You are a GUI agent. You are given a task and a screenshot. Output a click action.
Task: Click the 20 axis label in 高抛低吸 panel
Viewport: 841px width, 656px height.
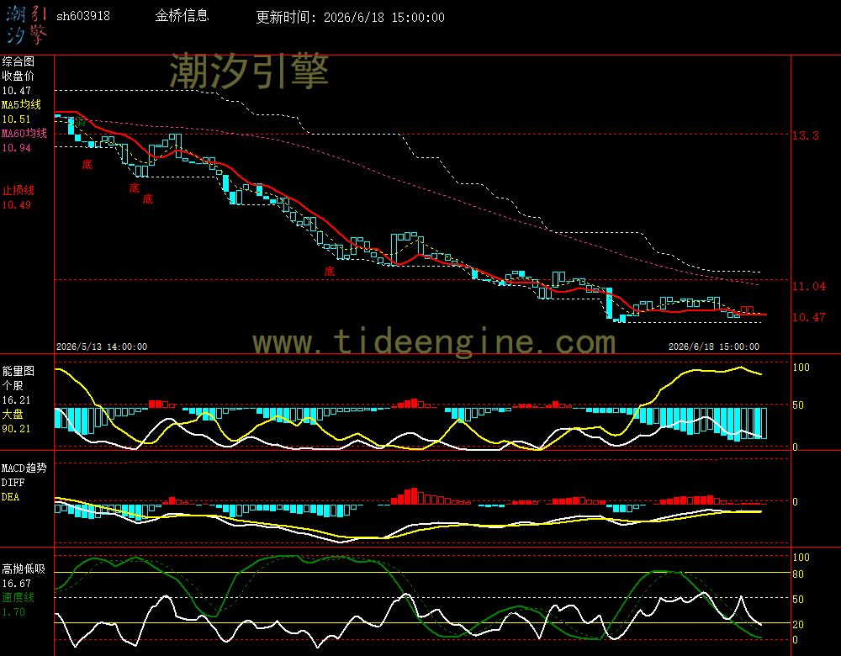pos(798,624)
